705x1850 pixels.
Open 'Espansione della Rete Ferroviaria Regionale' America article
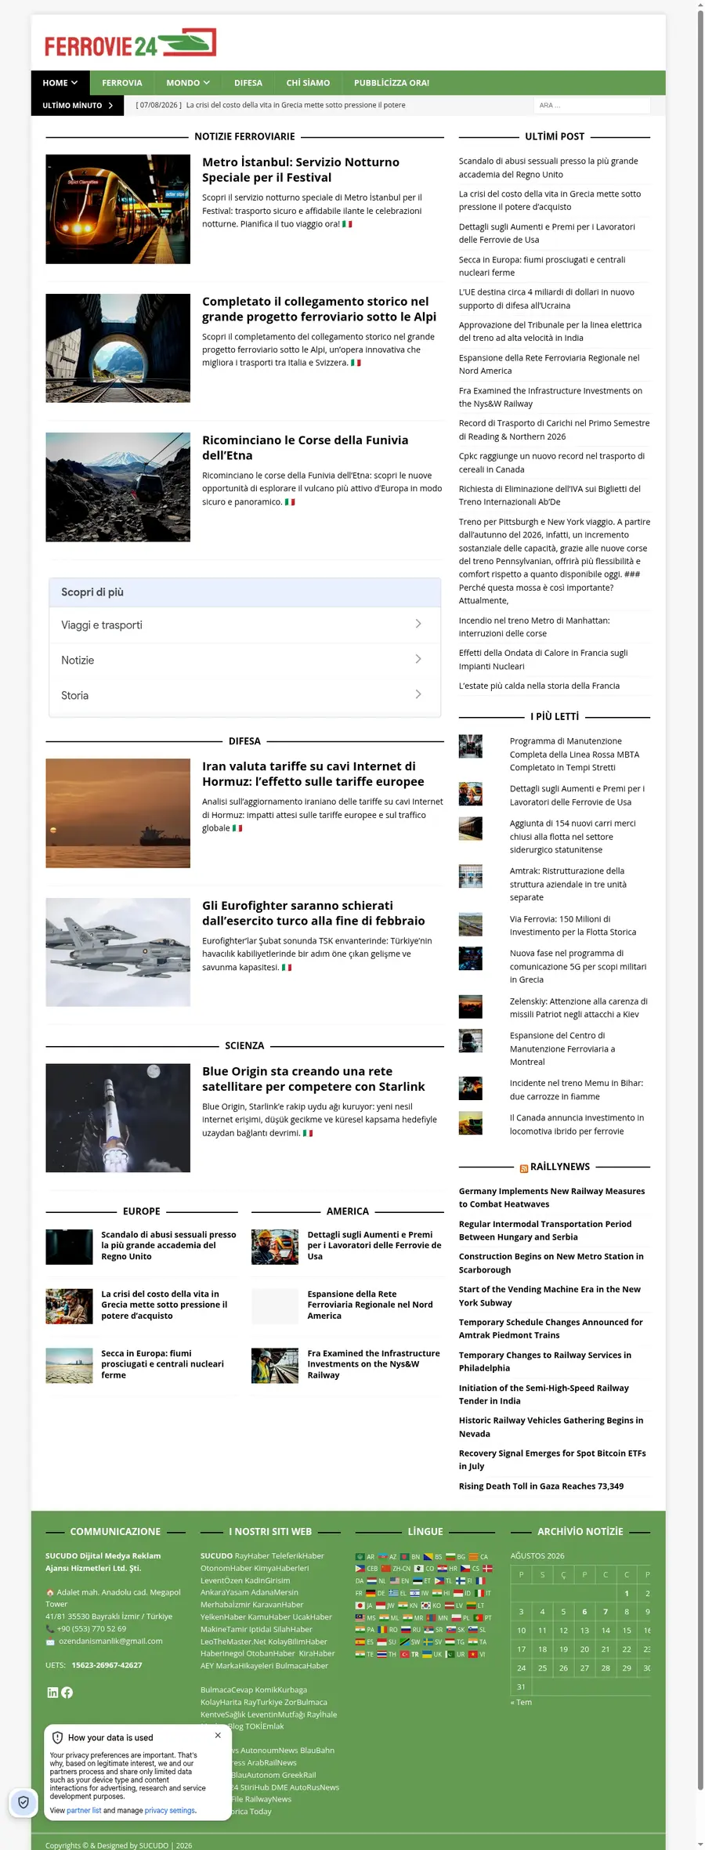point(370,1305)
